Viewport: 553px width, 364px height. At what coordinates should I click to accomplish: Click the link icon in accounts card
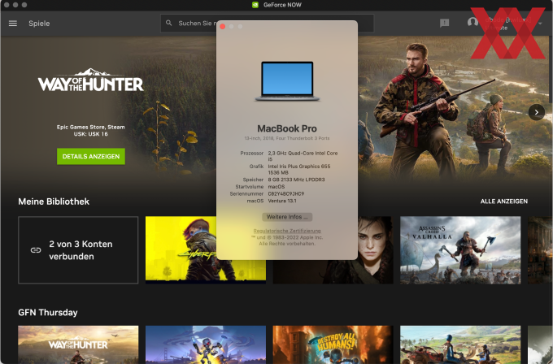point(36,250)
